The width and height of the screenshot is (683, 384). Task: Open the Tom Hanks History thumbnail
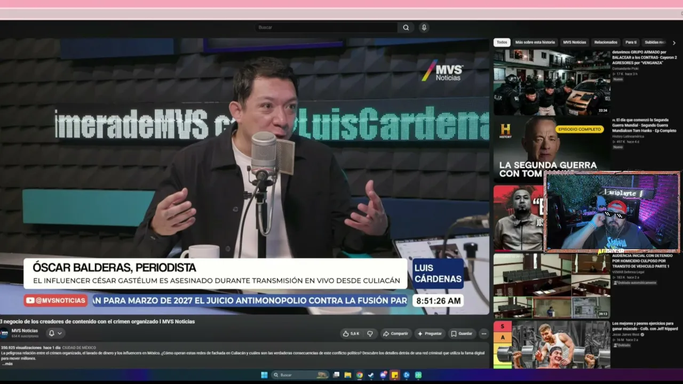[x=552, y=149]
